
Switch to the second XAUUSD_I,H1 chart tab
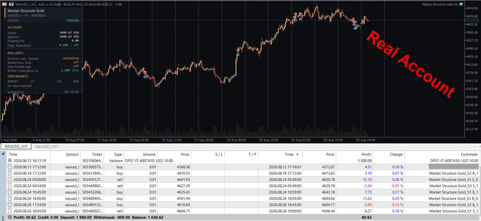[46, 146]
